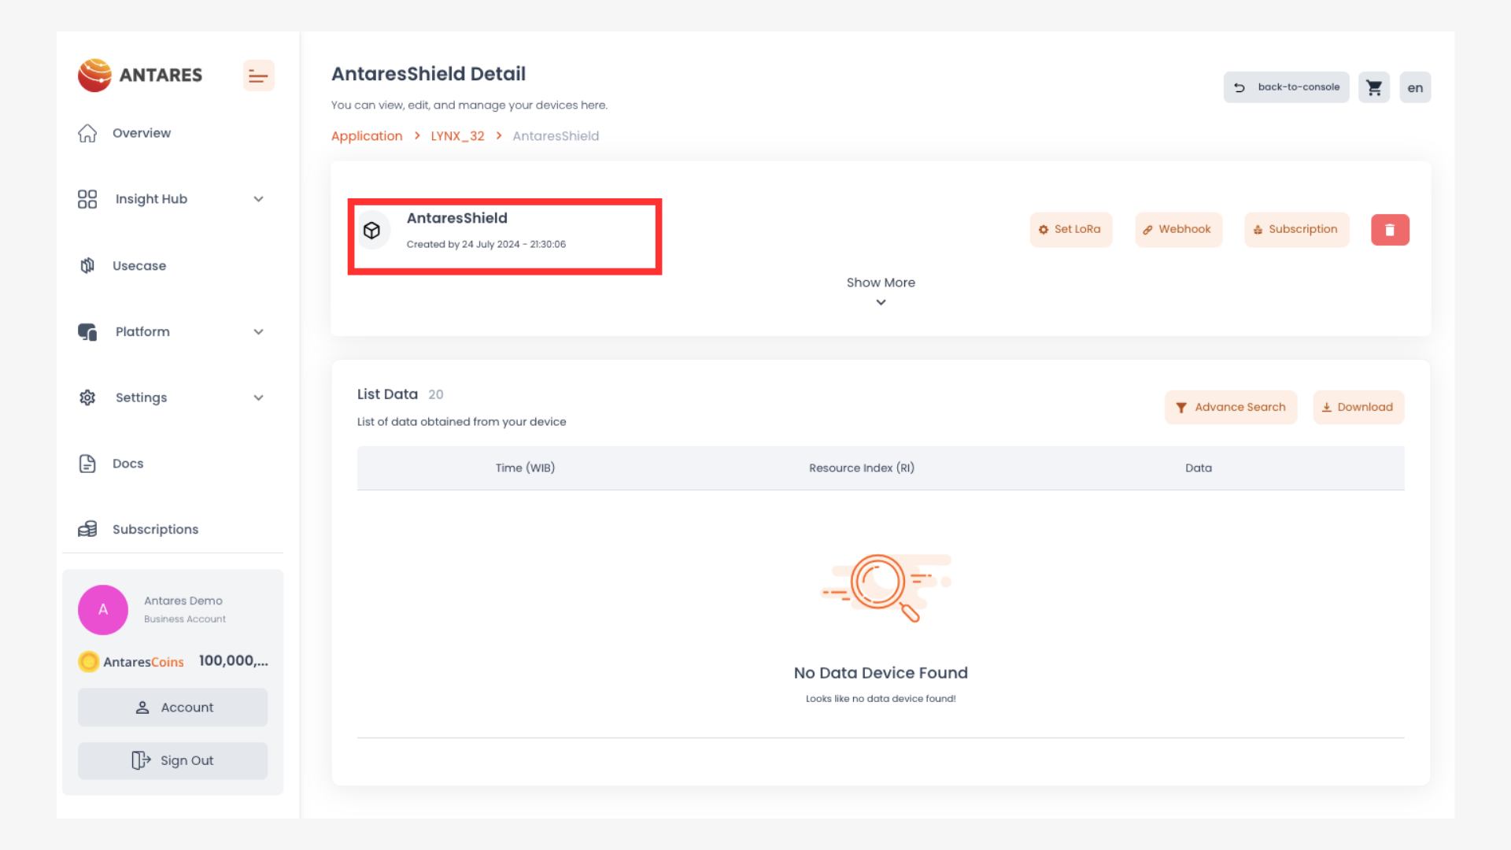Screen dimensions: 1511x850
Task: Click the Set LoRa button
Action: point(1070,230)
